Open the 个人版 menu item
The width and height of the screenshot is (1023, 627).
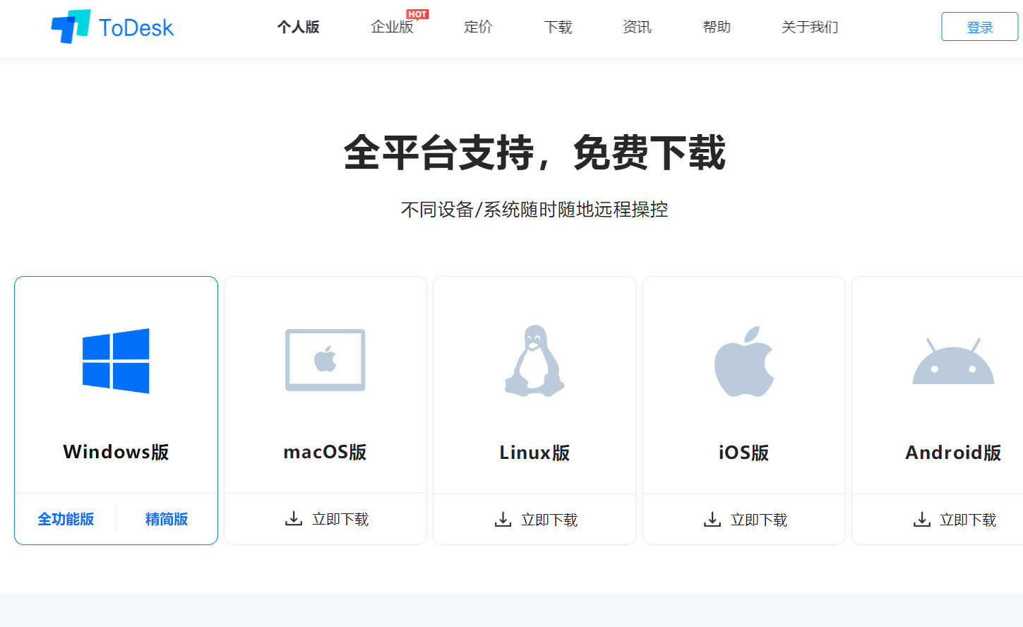[x=298, y=27]
